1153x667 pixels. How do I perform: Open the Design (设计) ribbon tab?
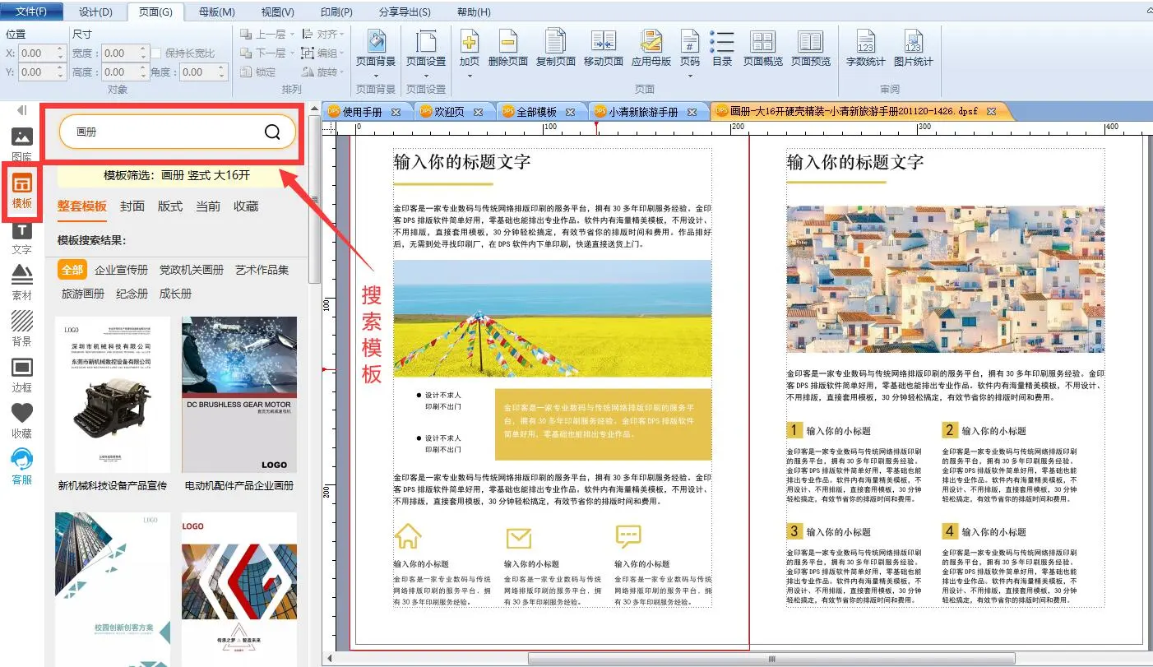95,12
